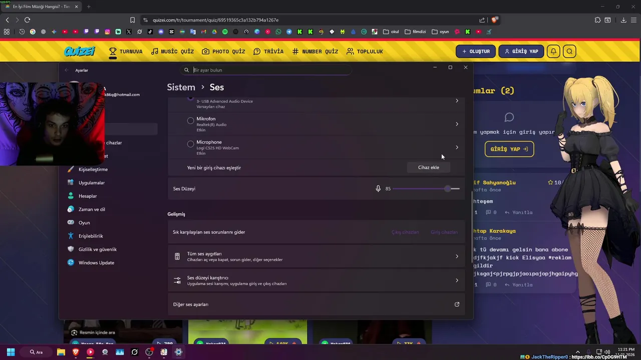This screenshot has width=641, height=360.
Task: Open Ses düzeyi karıştırıcı row
Action: coord(316,280)
